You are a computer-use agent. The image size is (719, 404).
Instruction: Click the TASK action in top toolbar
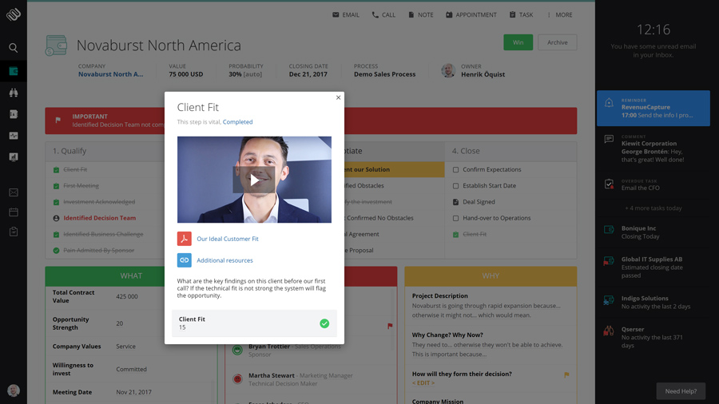tap(521, 14)
